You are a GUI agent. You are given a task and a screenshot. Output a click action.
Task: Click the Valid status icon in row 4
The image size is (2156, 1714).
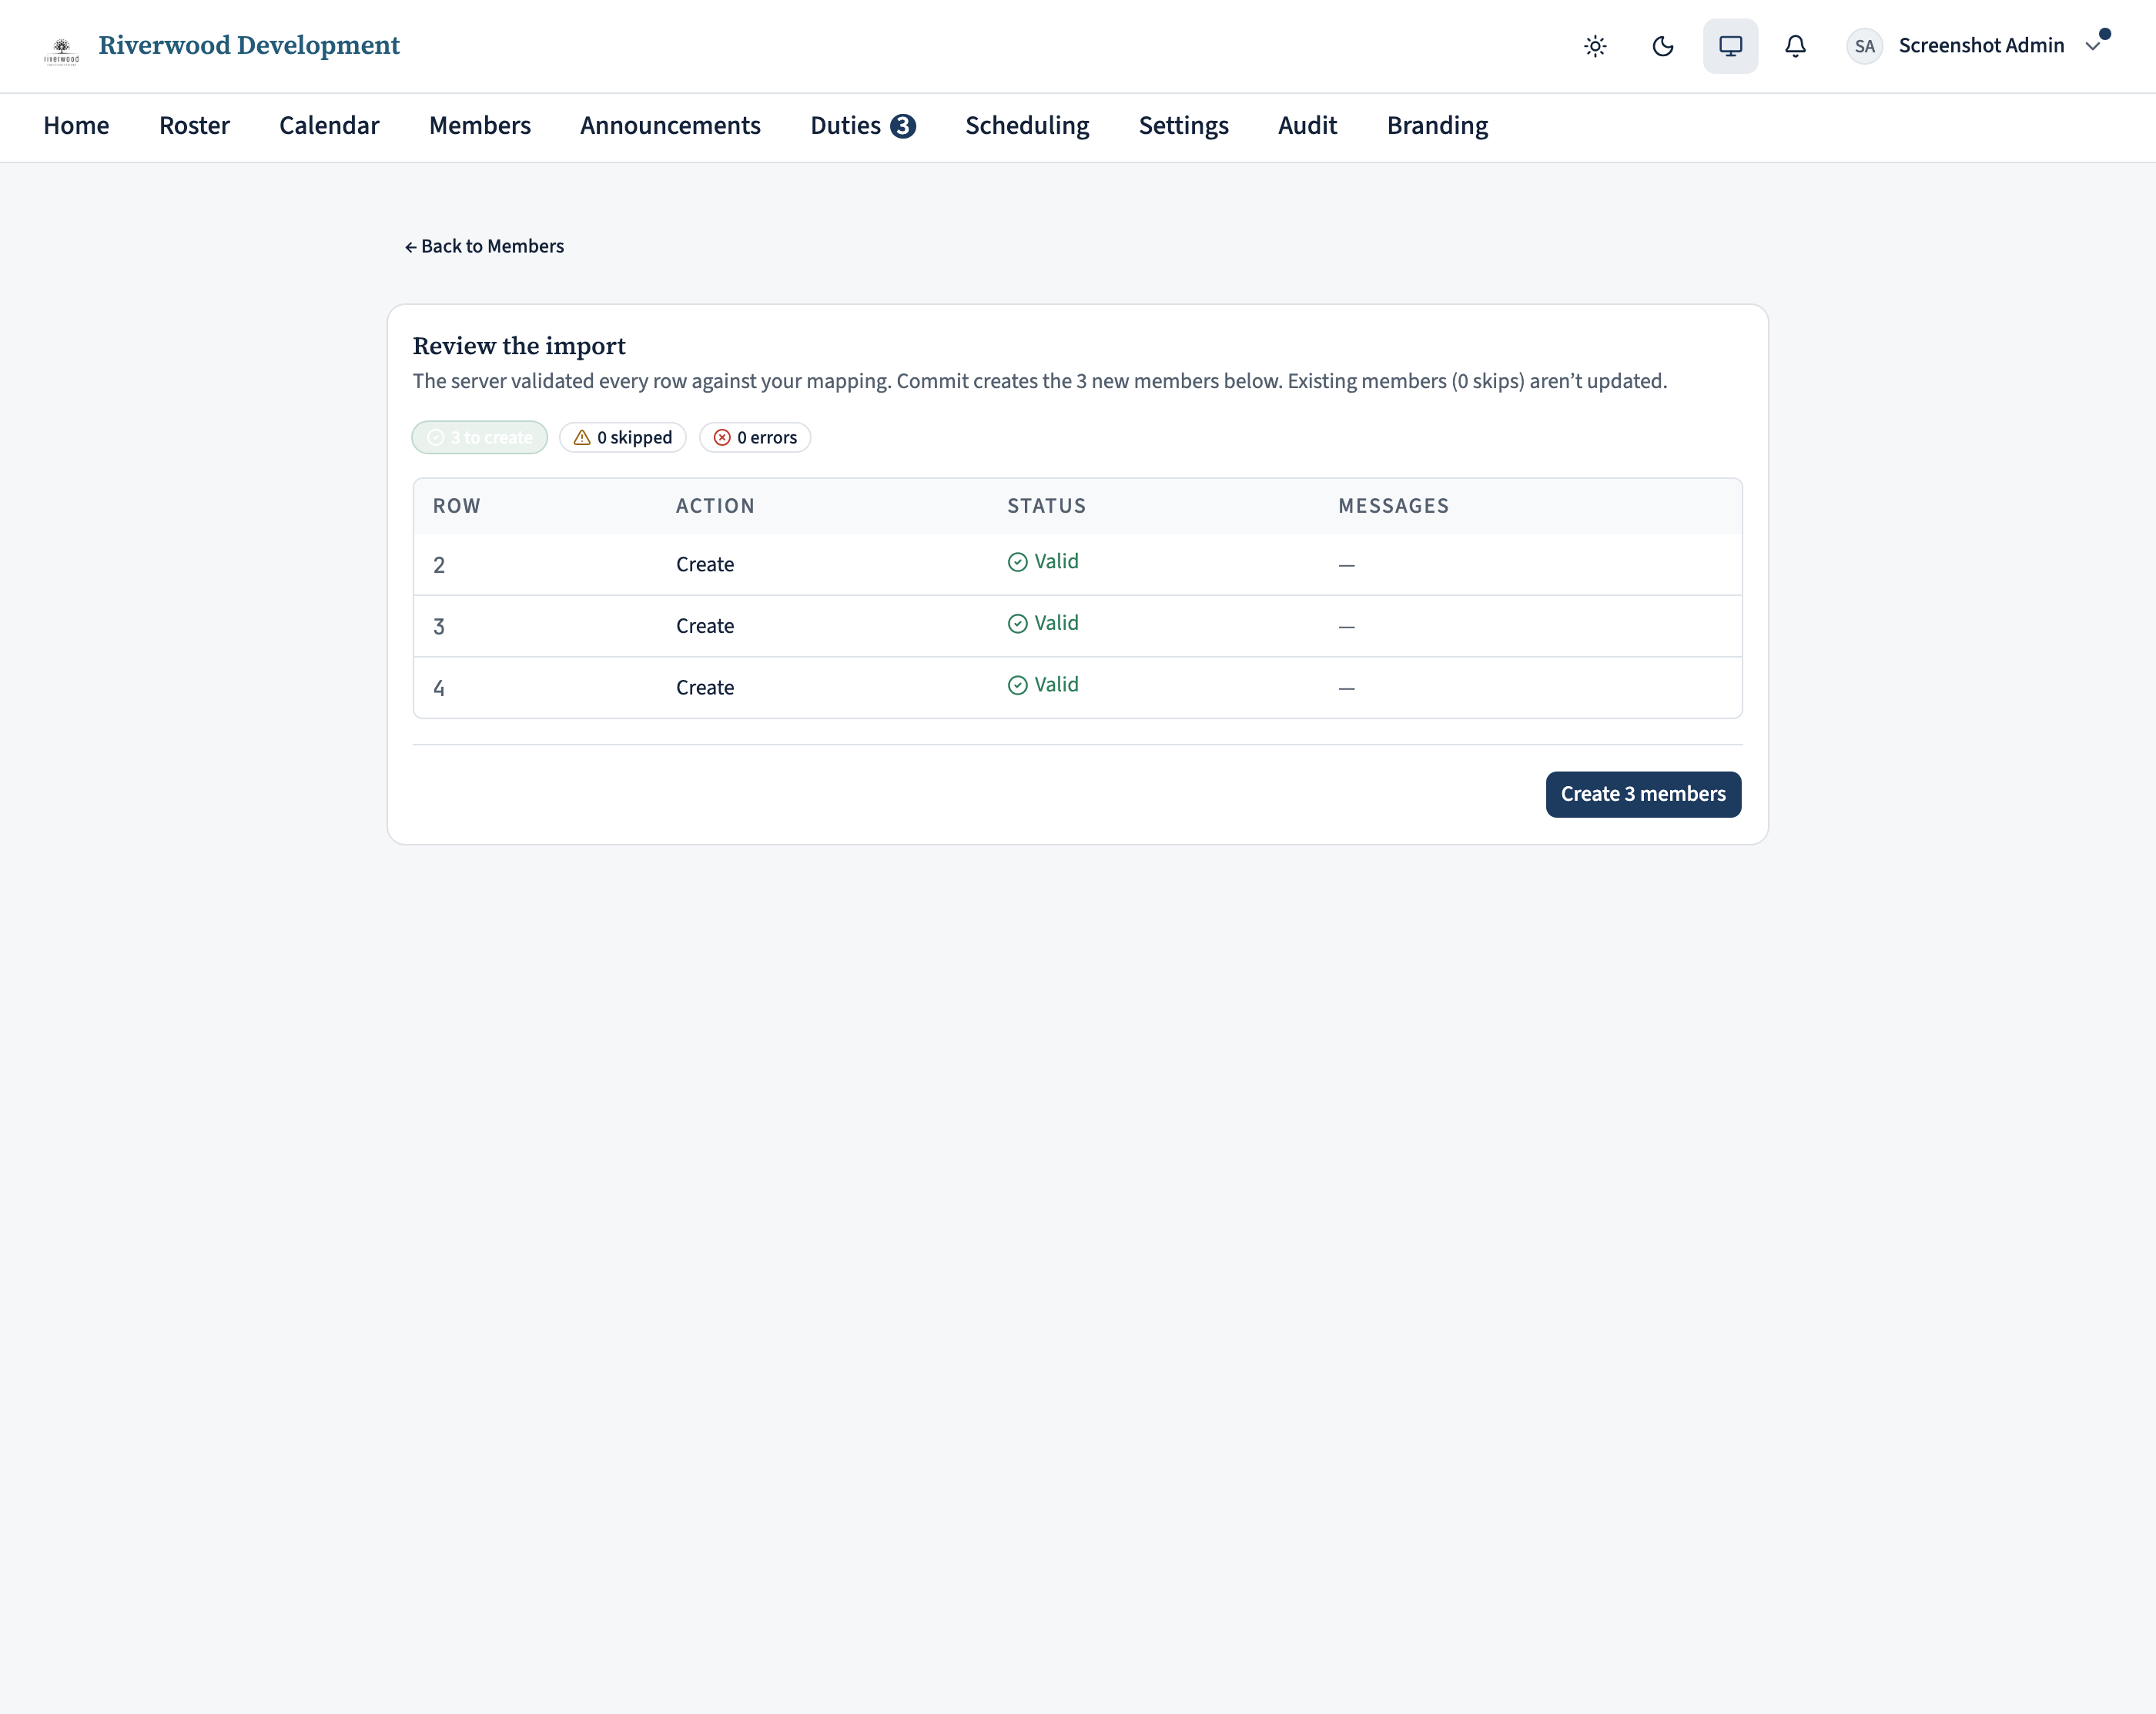1017,685
